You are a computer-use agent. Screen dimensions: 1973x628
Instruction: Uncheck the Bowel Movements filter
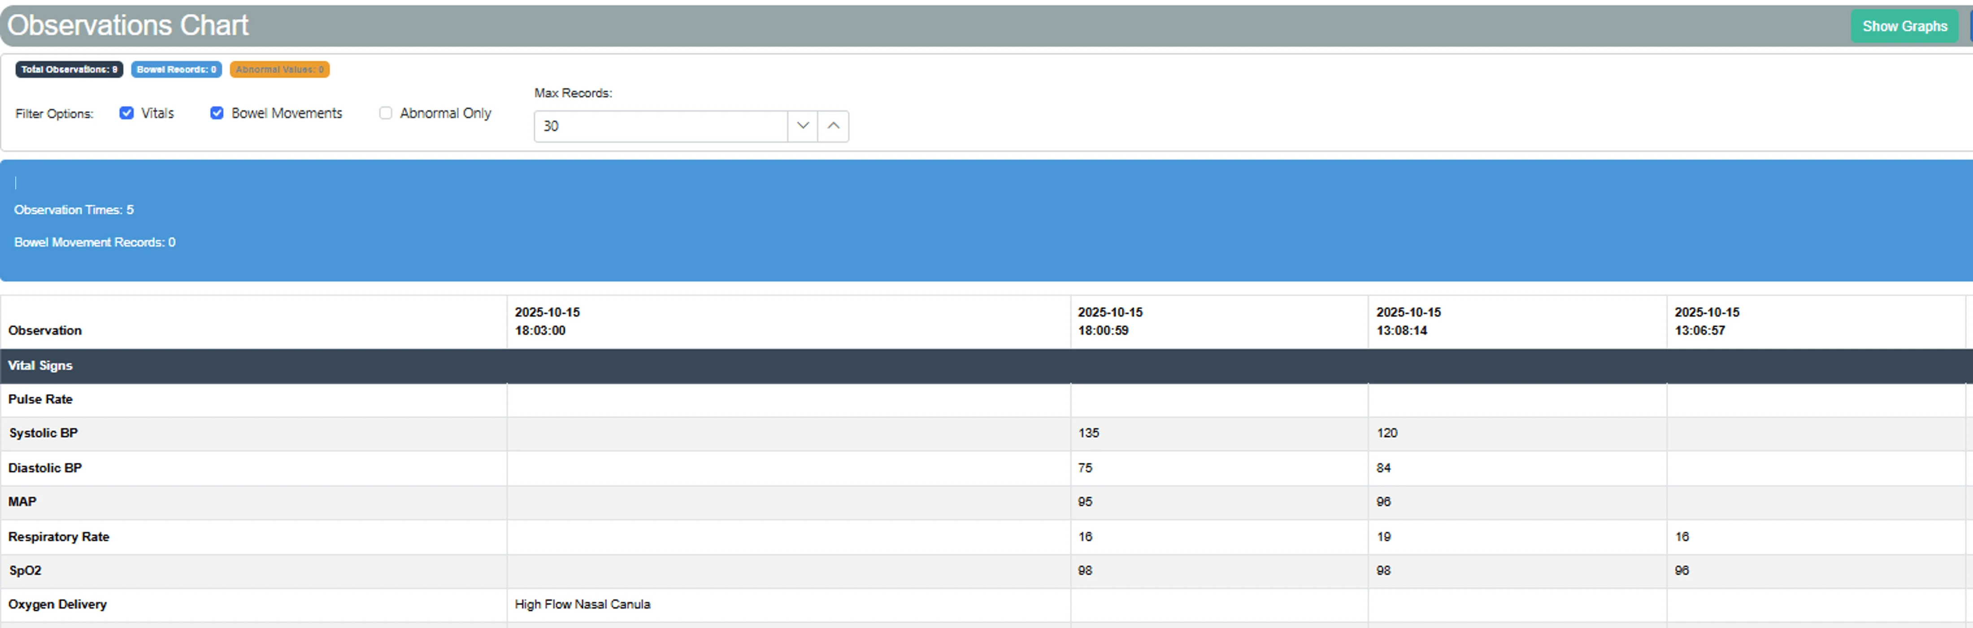pos(217,113)
